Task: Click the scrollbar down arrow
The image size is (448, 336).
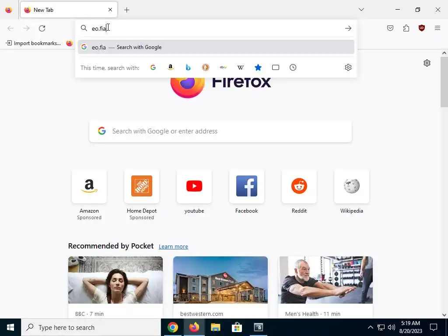Action: tap(444, 315)
